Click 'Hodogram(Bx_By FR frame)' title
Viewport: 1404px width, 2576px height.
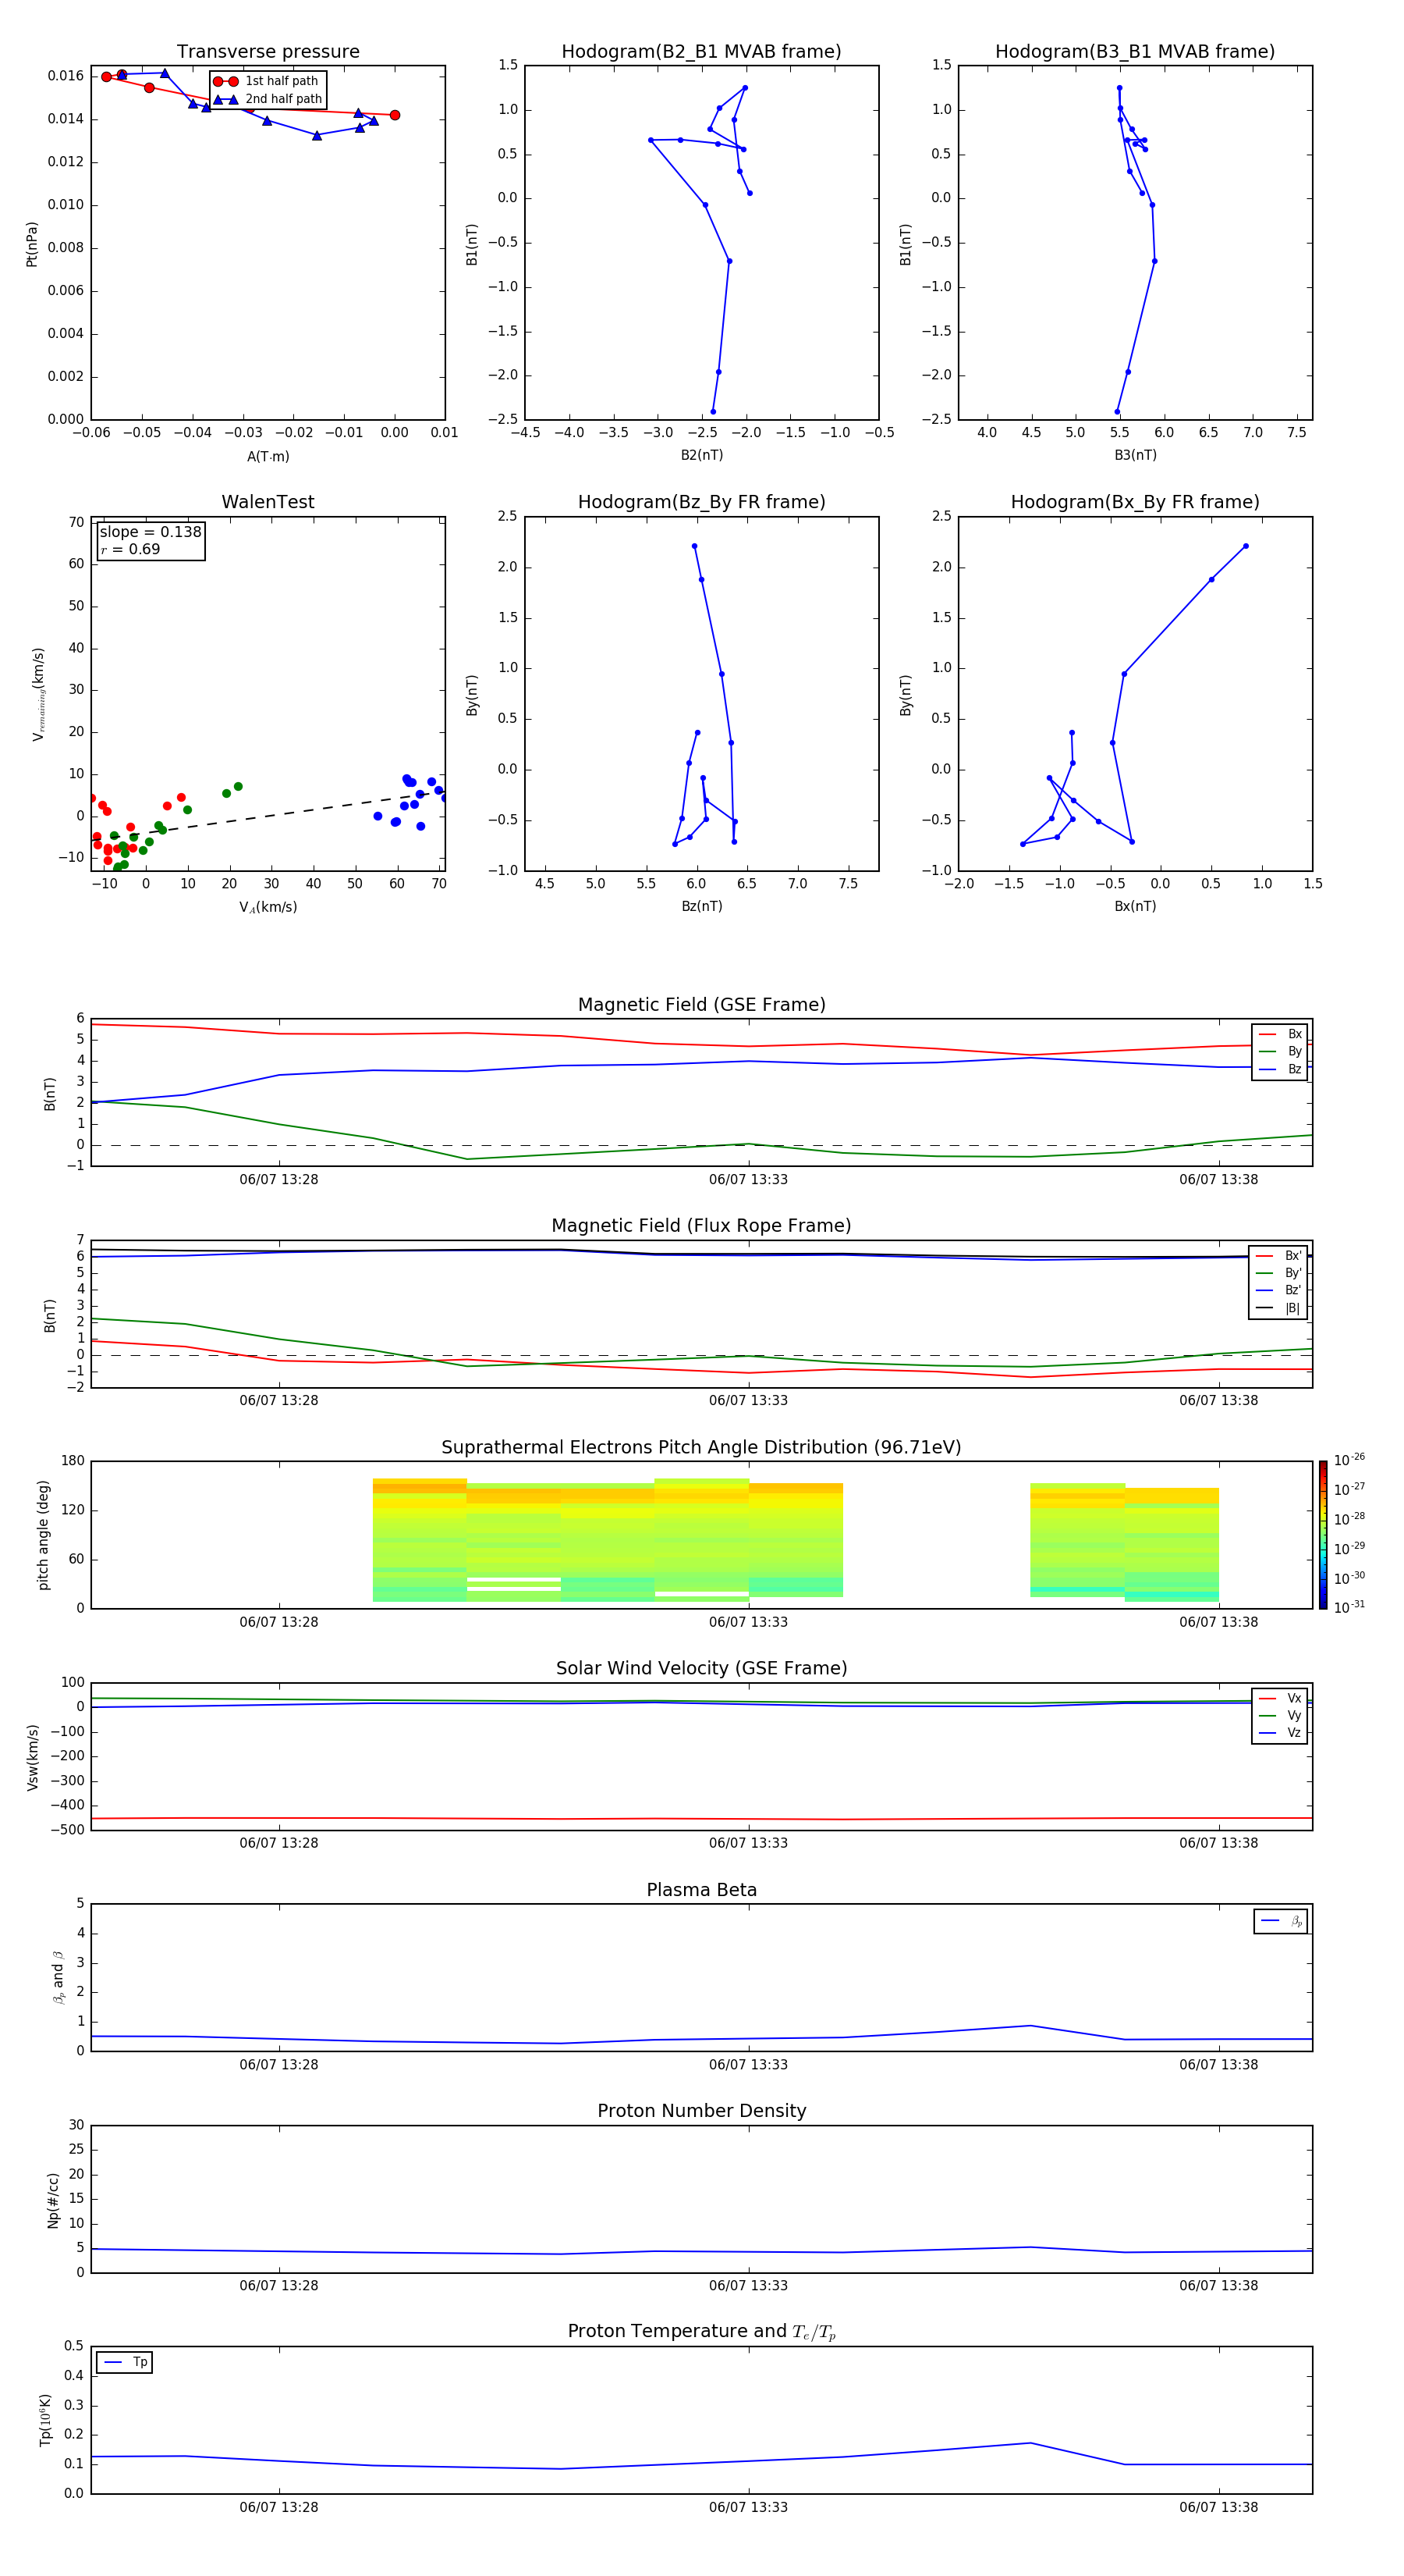1135,502
